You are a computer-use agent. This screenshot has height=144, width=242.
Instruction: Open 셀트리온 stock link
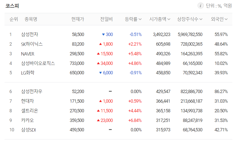(x=30, y=111)
